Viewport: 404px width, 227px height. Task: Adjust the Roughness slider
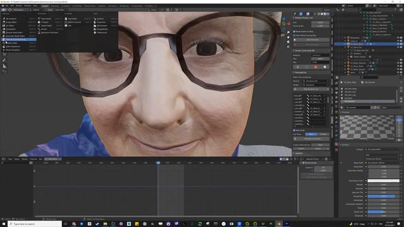click(384, 196)
